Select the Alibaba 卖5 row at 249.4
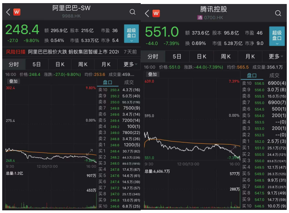Viewport: 289px width, 213px height. point(119,120)
